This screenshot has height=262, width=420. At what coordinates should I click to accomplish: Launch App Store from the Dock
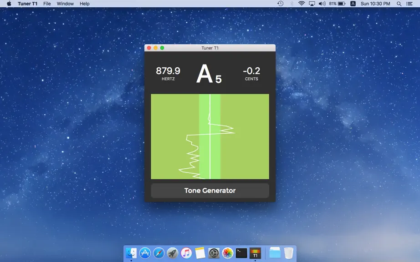(x=145, y=253)
